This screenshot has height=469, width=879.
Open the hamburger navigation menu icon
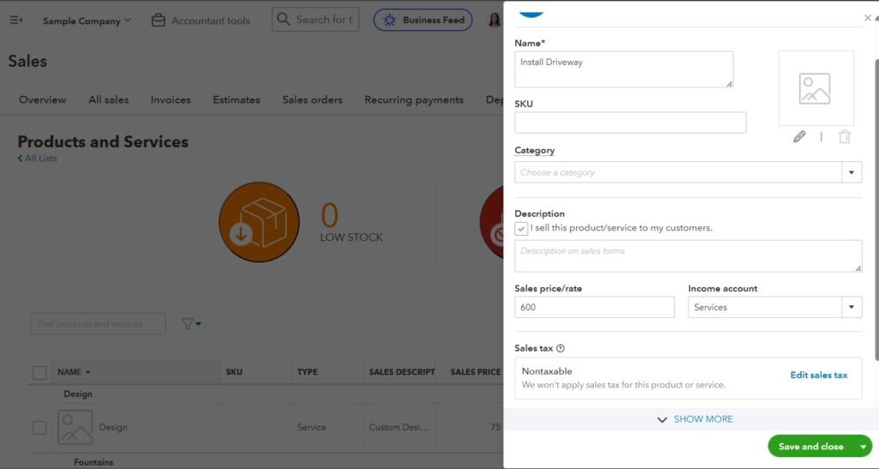[x=15, y=20]
